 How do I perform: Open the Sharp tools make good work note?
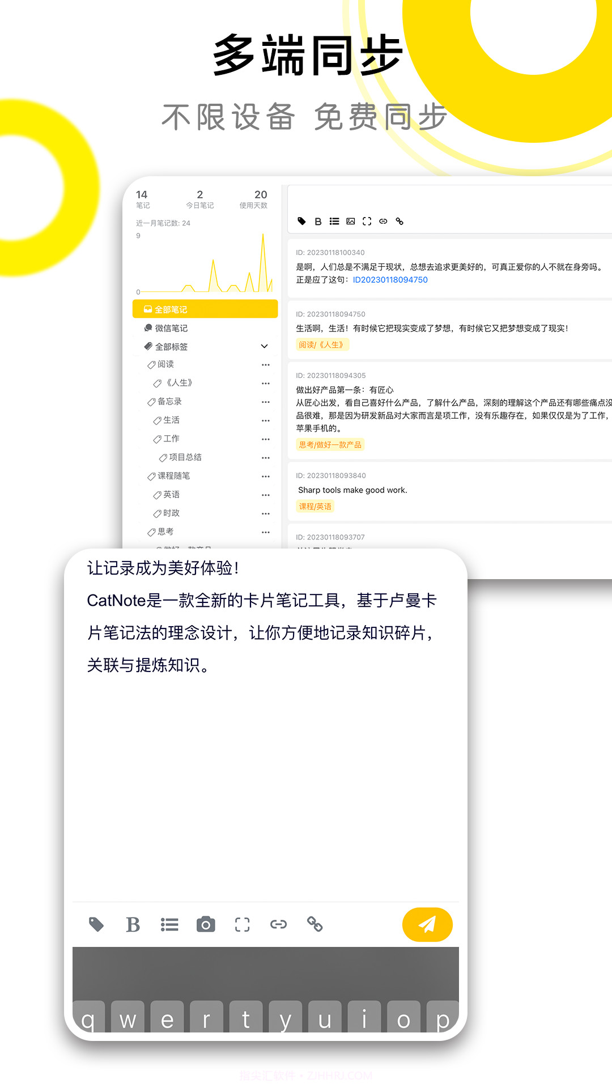pos(450,491)
